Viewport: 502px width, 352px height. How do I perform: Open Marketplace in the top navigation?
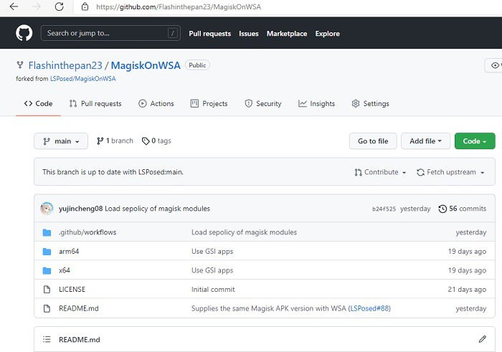[287, 34]
